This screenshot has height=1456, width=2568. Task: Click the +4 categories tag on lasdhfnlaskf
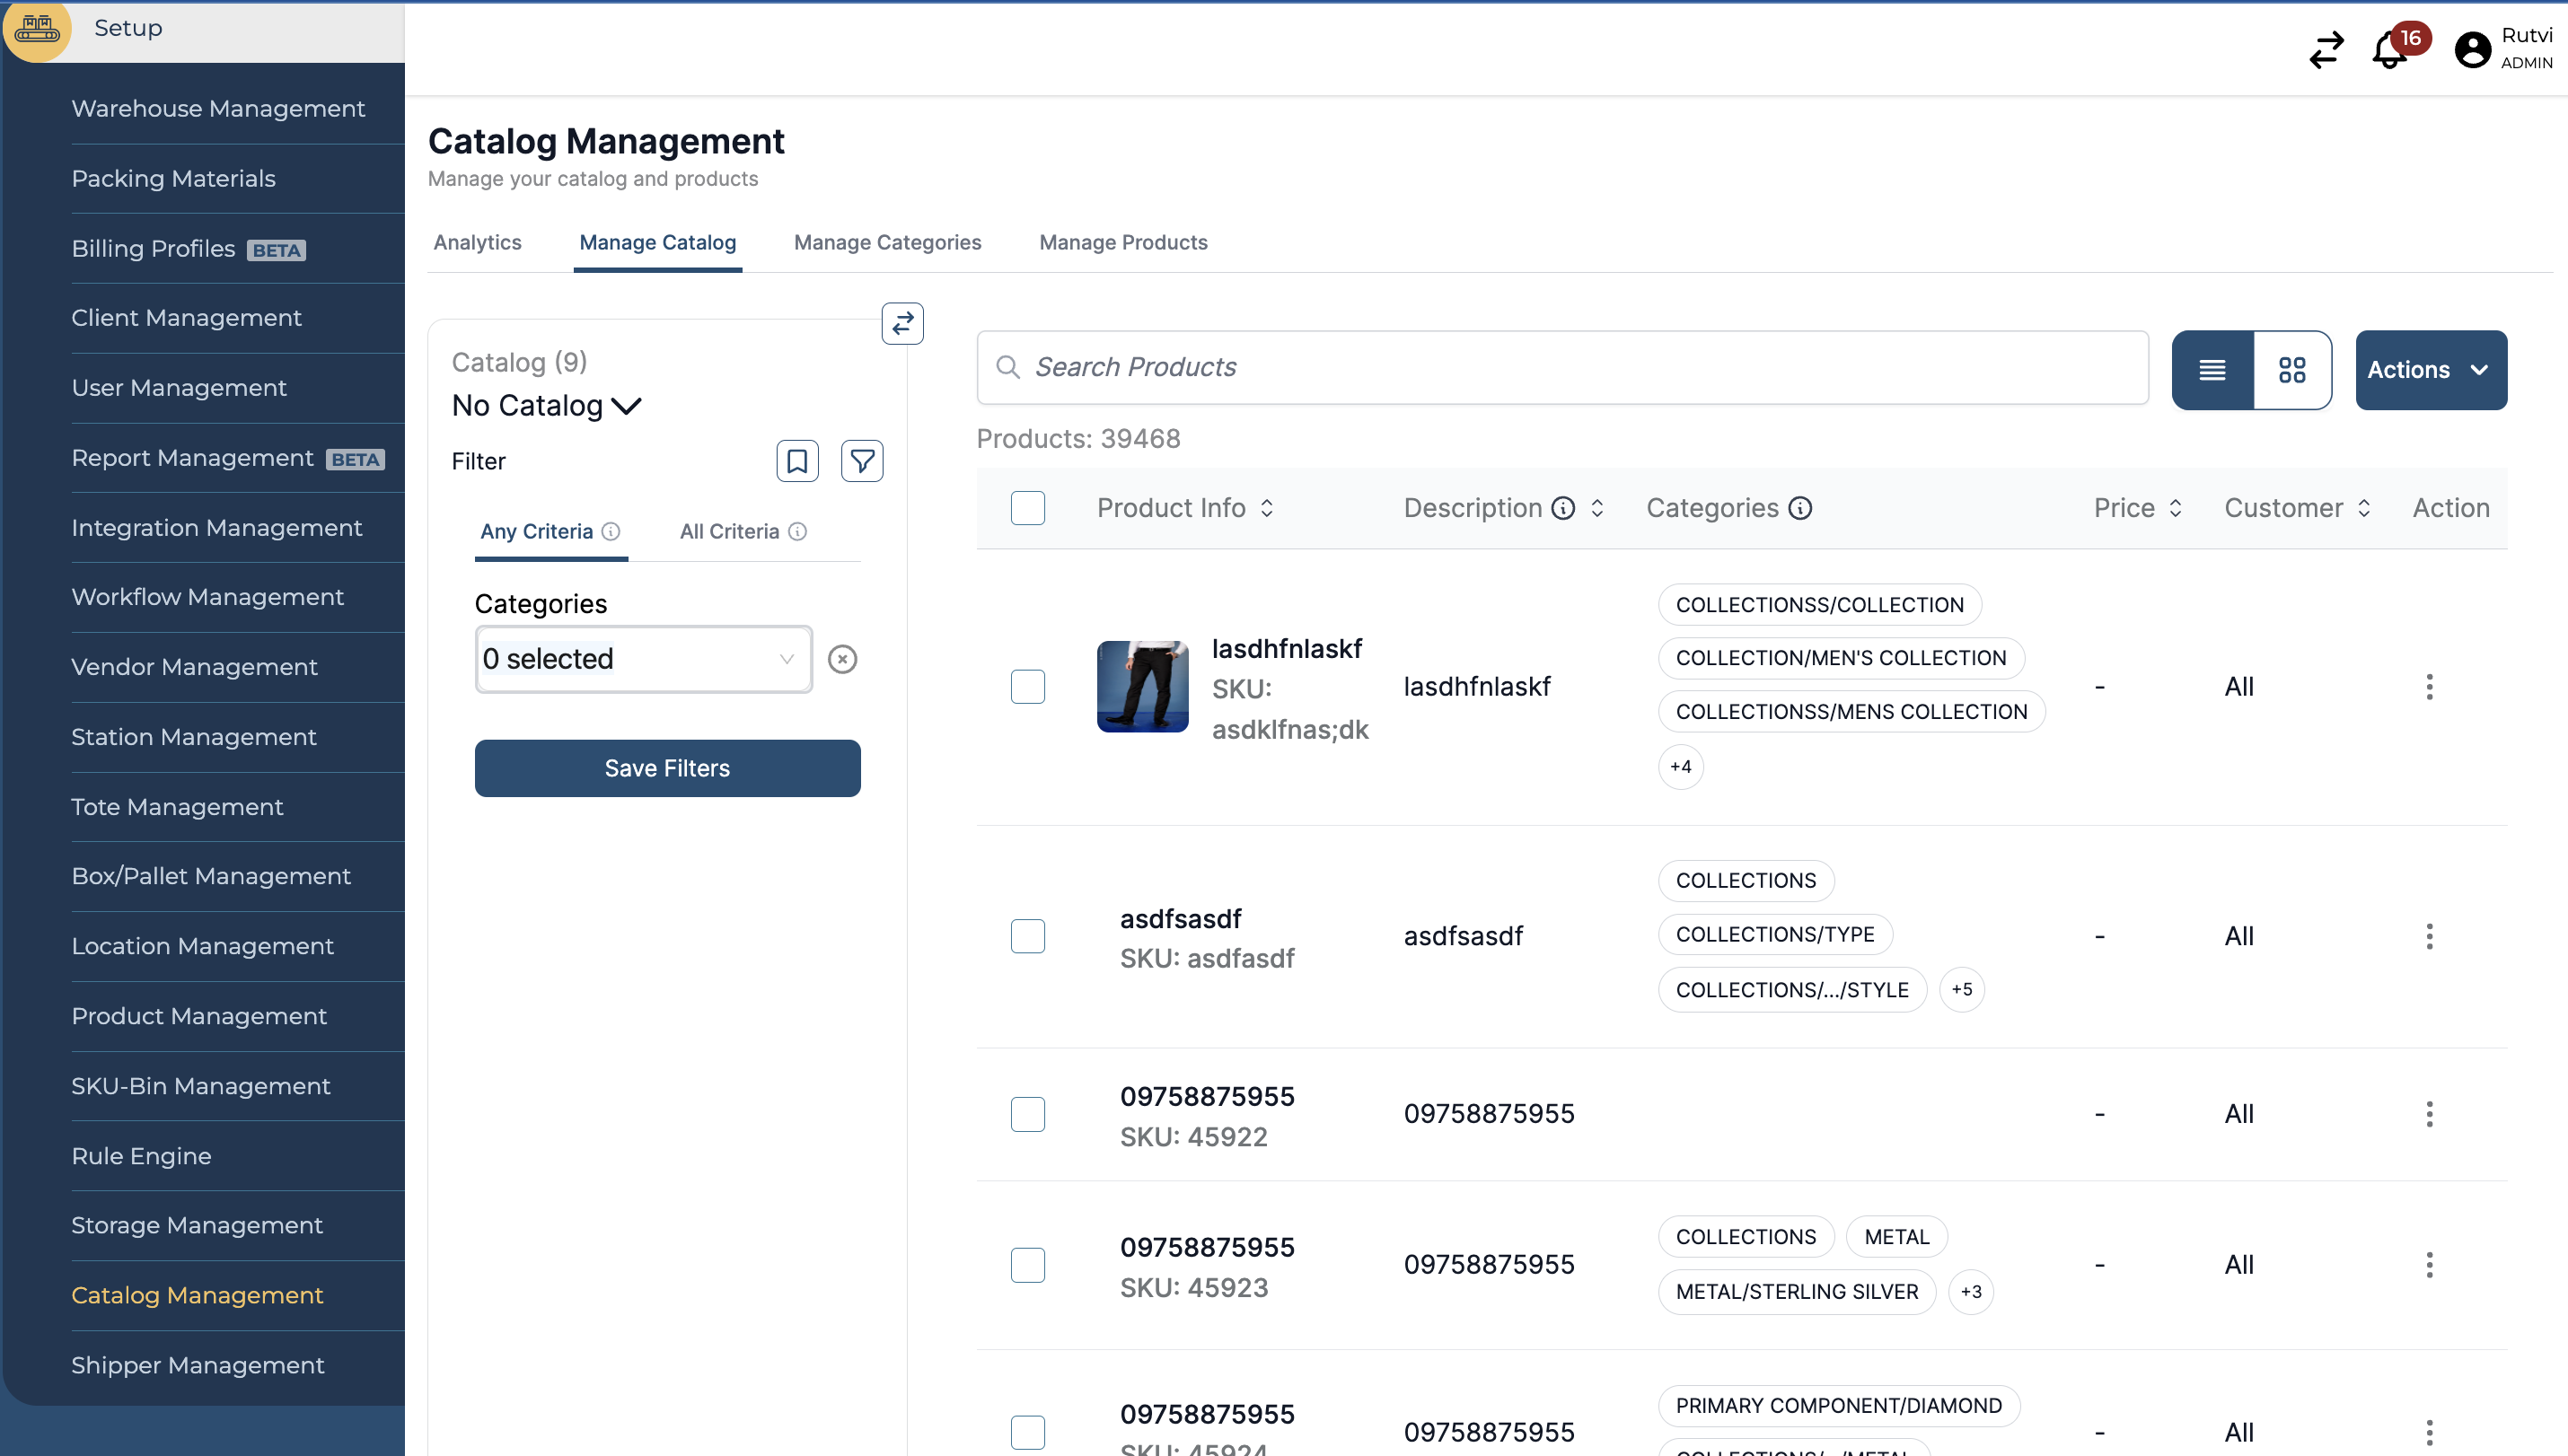coord(1681,763)
